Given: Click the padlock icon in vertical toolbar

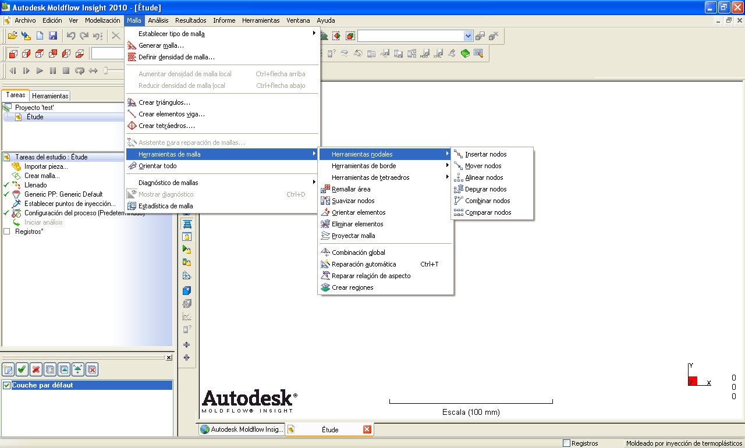Looking at the screenshot, I should coord(187,236).
